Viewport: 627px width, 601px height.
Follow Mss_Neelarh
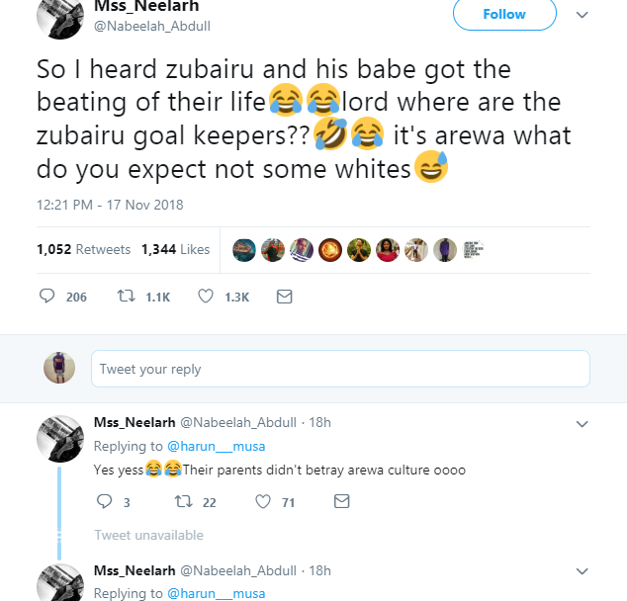pos(504,14)
